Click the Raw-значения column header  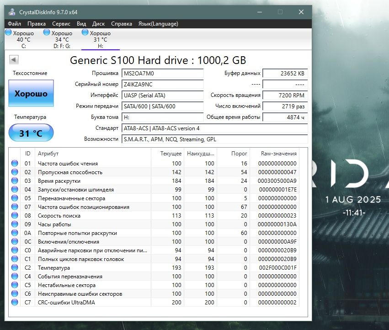pyautogui.click(x=275, y=153)
